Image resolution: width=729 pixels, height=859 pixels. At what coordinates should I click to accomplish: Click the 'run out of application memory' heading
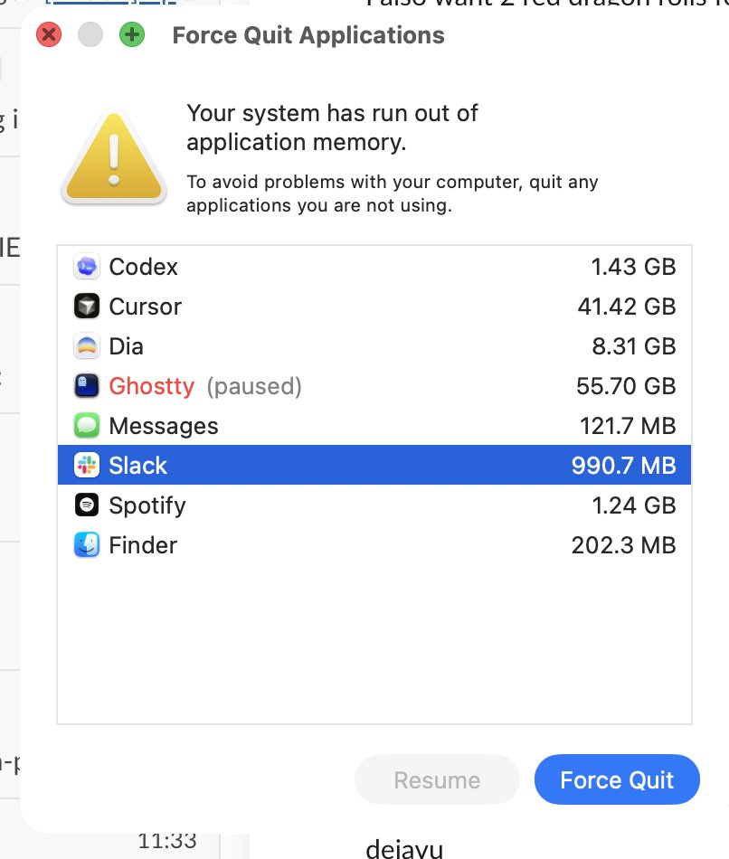(x=332, y=127)
